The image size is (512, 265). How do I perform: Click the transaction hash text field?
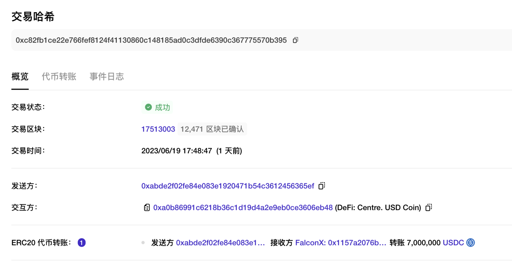[262, 40]
